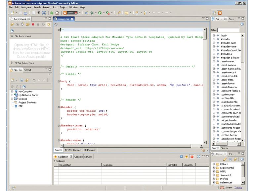
Task: Click the Firefox tab under the Outline
Action: tap(224, 148)
